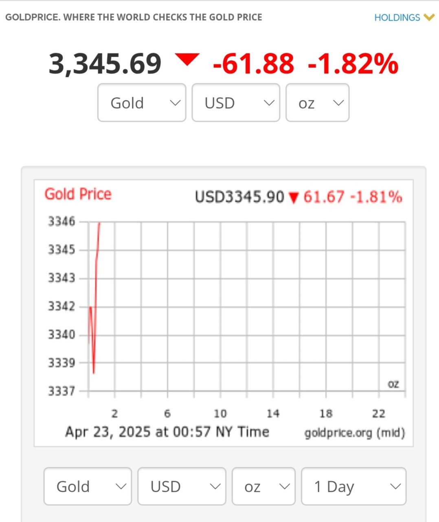The height and width of the screenshot is (522, 439).
Task: Click the -61.88 price change value
Action: coord(253,64)
